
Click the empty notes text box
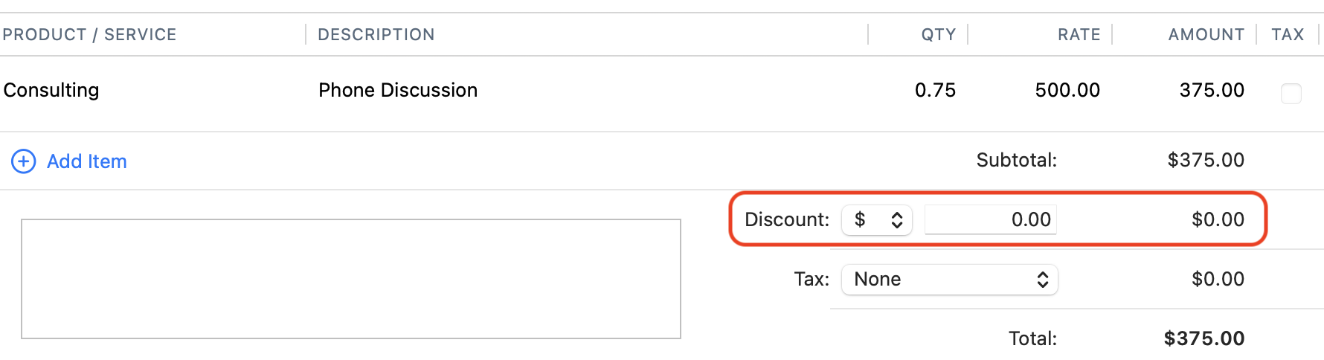(350, 279)
